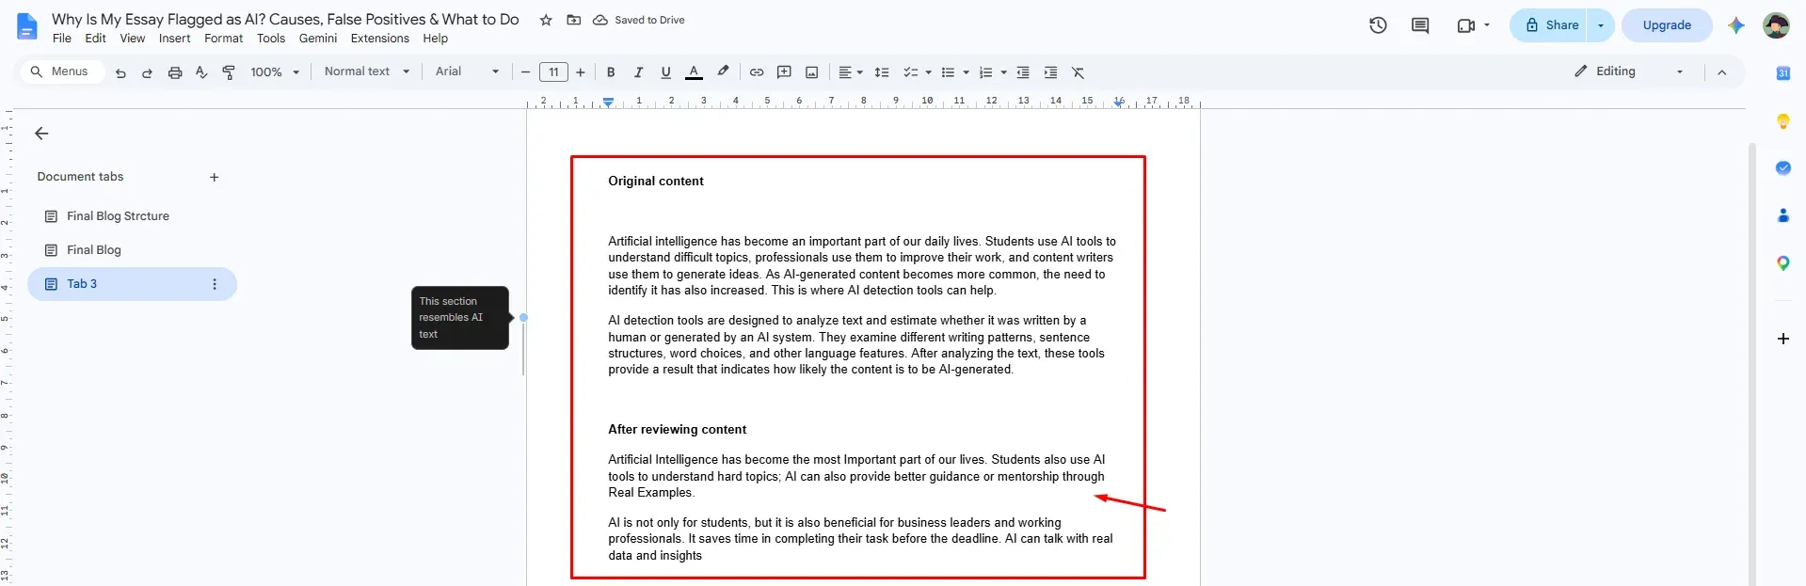The width and height of the screenshot is (1806, 586).
Task: Increase the indent
Action: [1050, 72]
